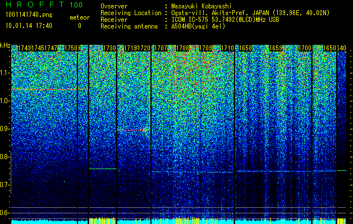
Task: Click the 0.9 kHz axis tick label
Action: click(5, 129)
